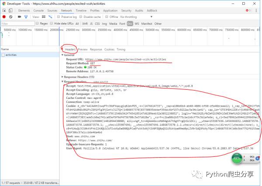Click the Remote Address 127.0.0.1:49750 value
Screen dimensions: 262x186
(x=102, y=71)
